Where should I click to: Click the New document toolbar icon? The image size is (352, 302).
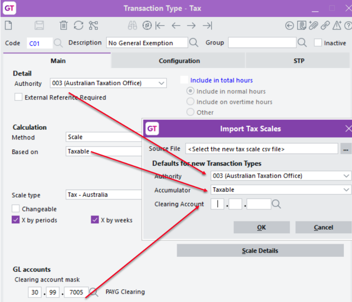(x=8, y=26)
